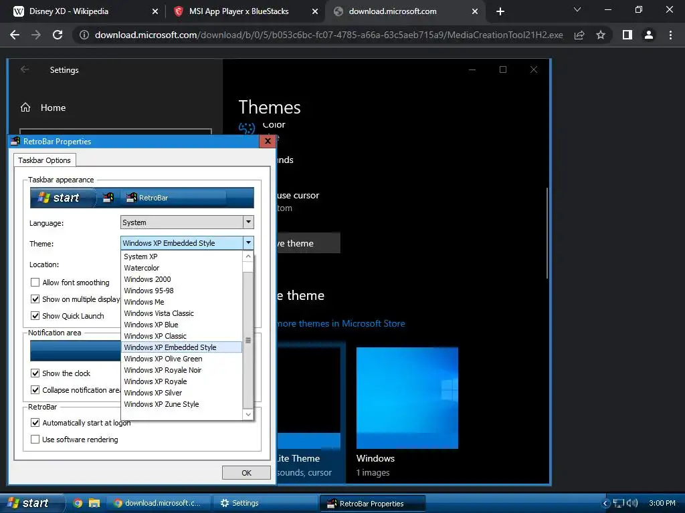Close the RetroBar Properties dialog

click(268, 141)
